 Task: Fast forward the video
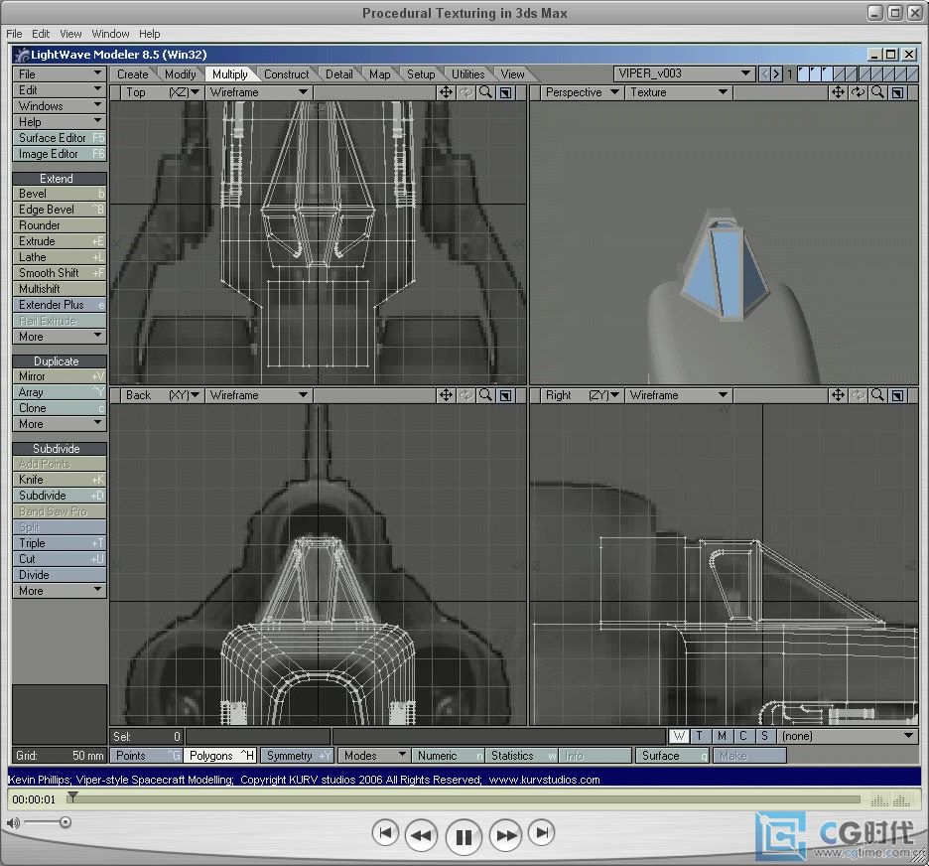point(506,836)
